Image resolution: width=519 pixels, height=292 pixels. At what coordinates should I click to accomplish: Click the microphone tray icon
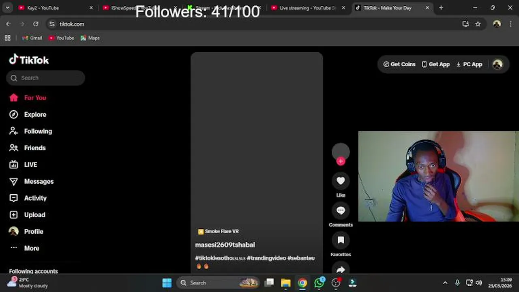(x=457, y=283)
